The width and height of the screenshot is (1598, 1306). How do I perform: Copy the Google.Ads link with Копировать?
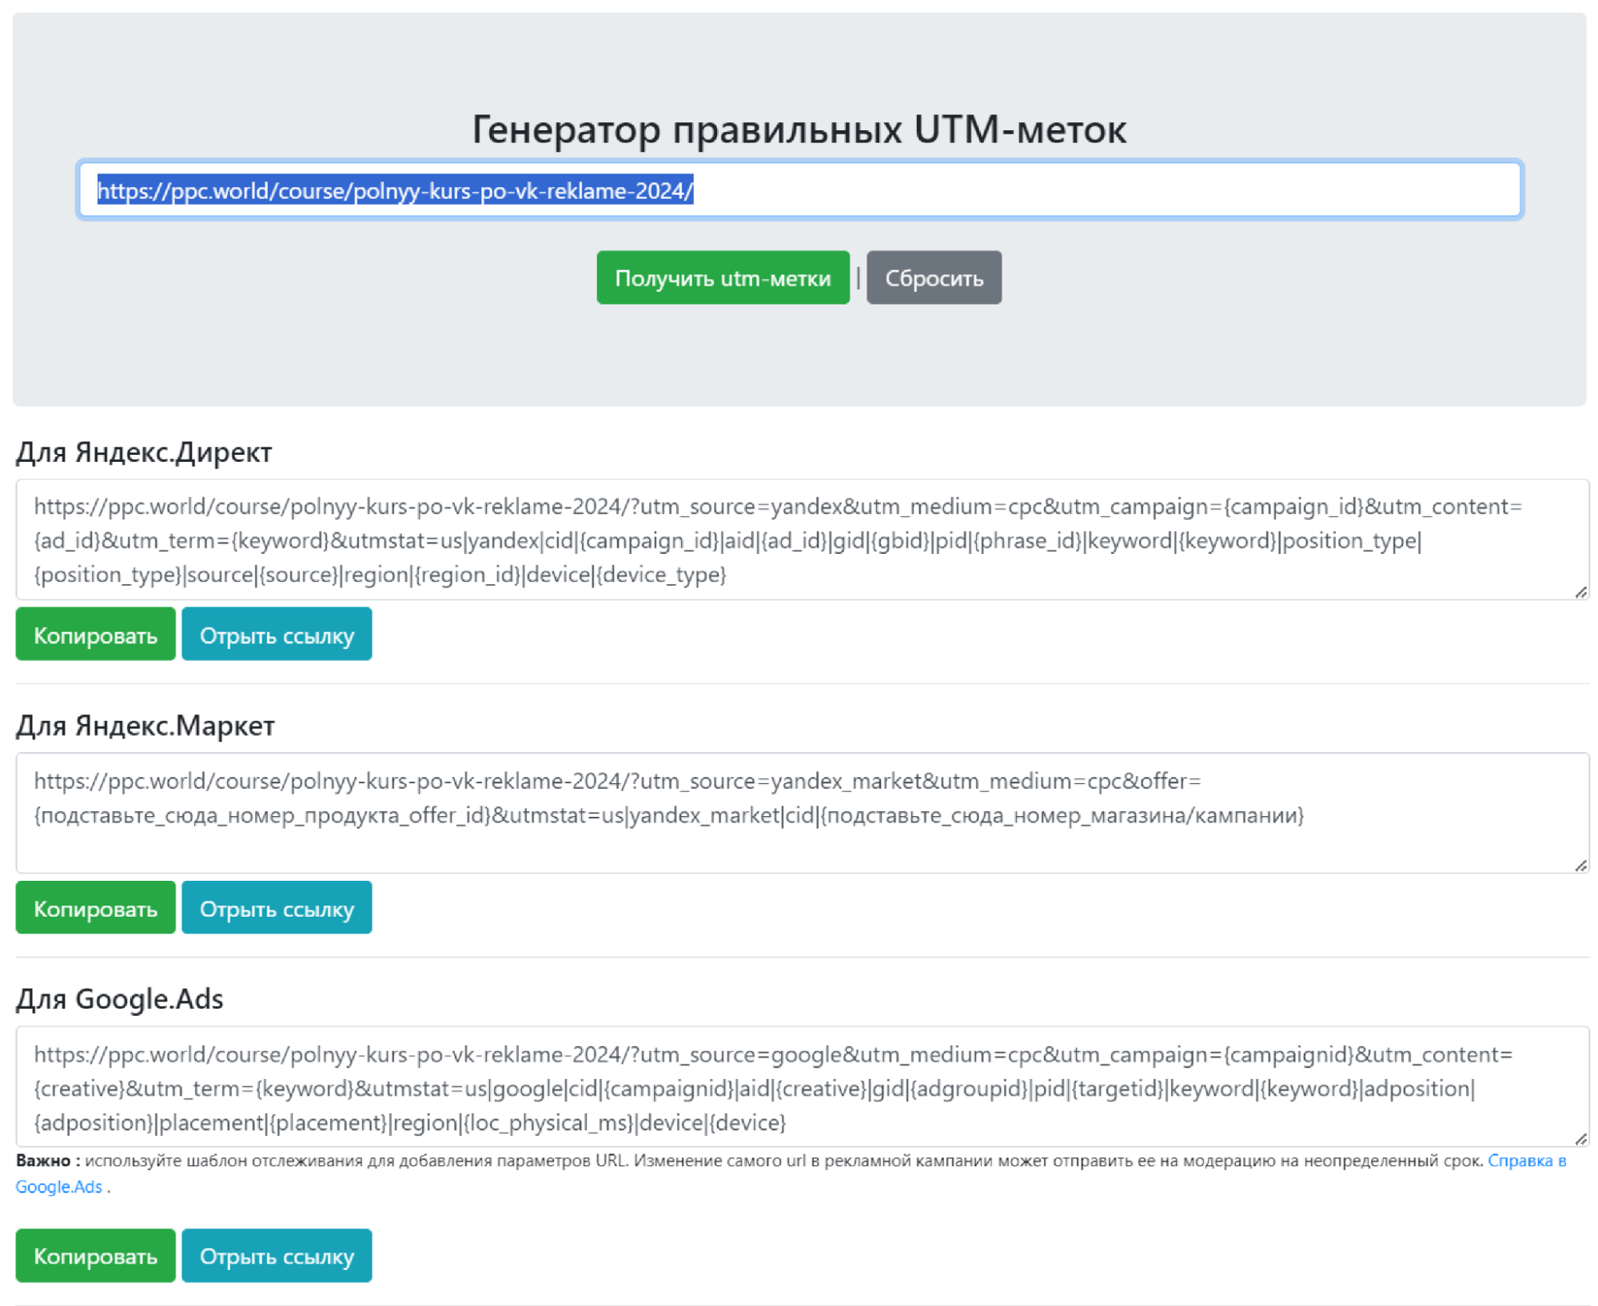95,1256
